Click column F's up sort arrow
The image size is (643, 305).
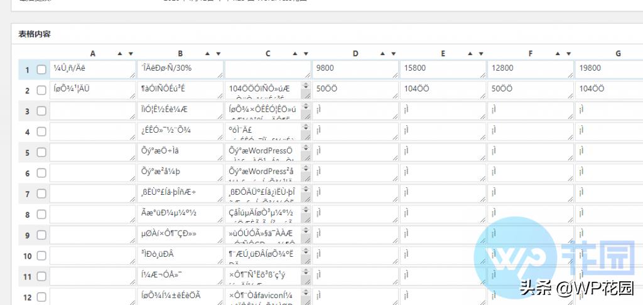pyautogui.click(x=559, y=54)
